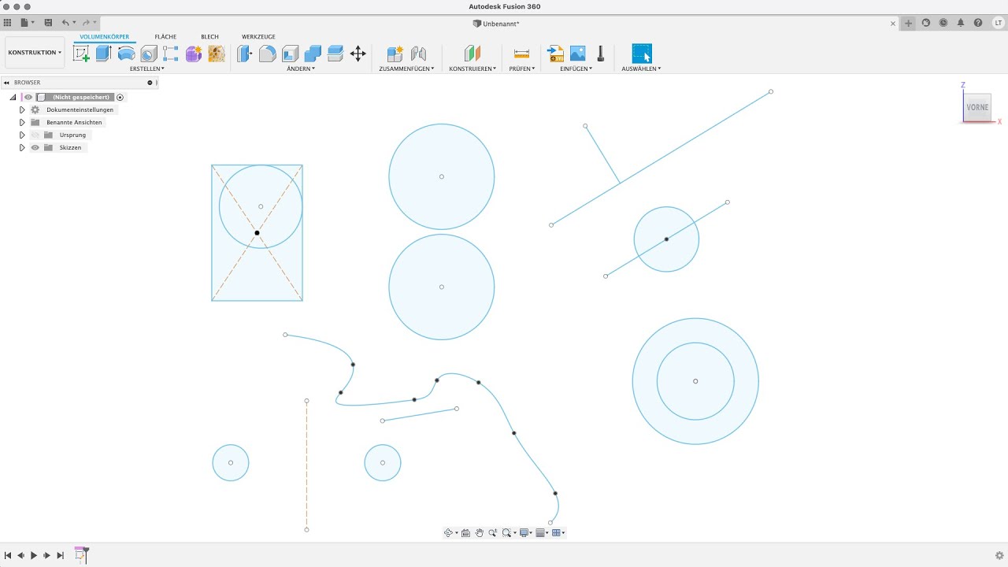
Task: Open the ZUSAMMENFÜGEN dropdown menu
Action: (x=406, y=69)
